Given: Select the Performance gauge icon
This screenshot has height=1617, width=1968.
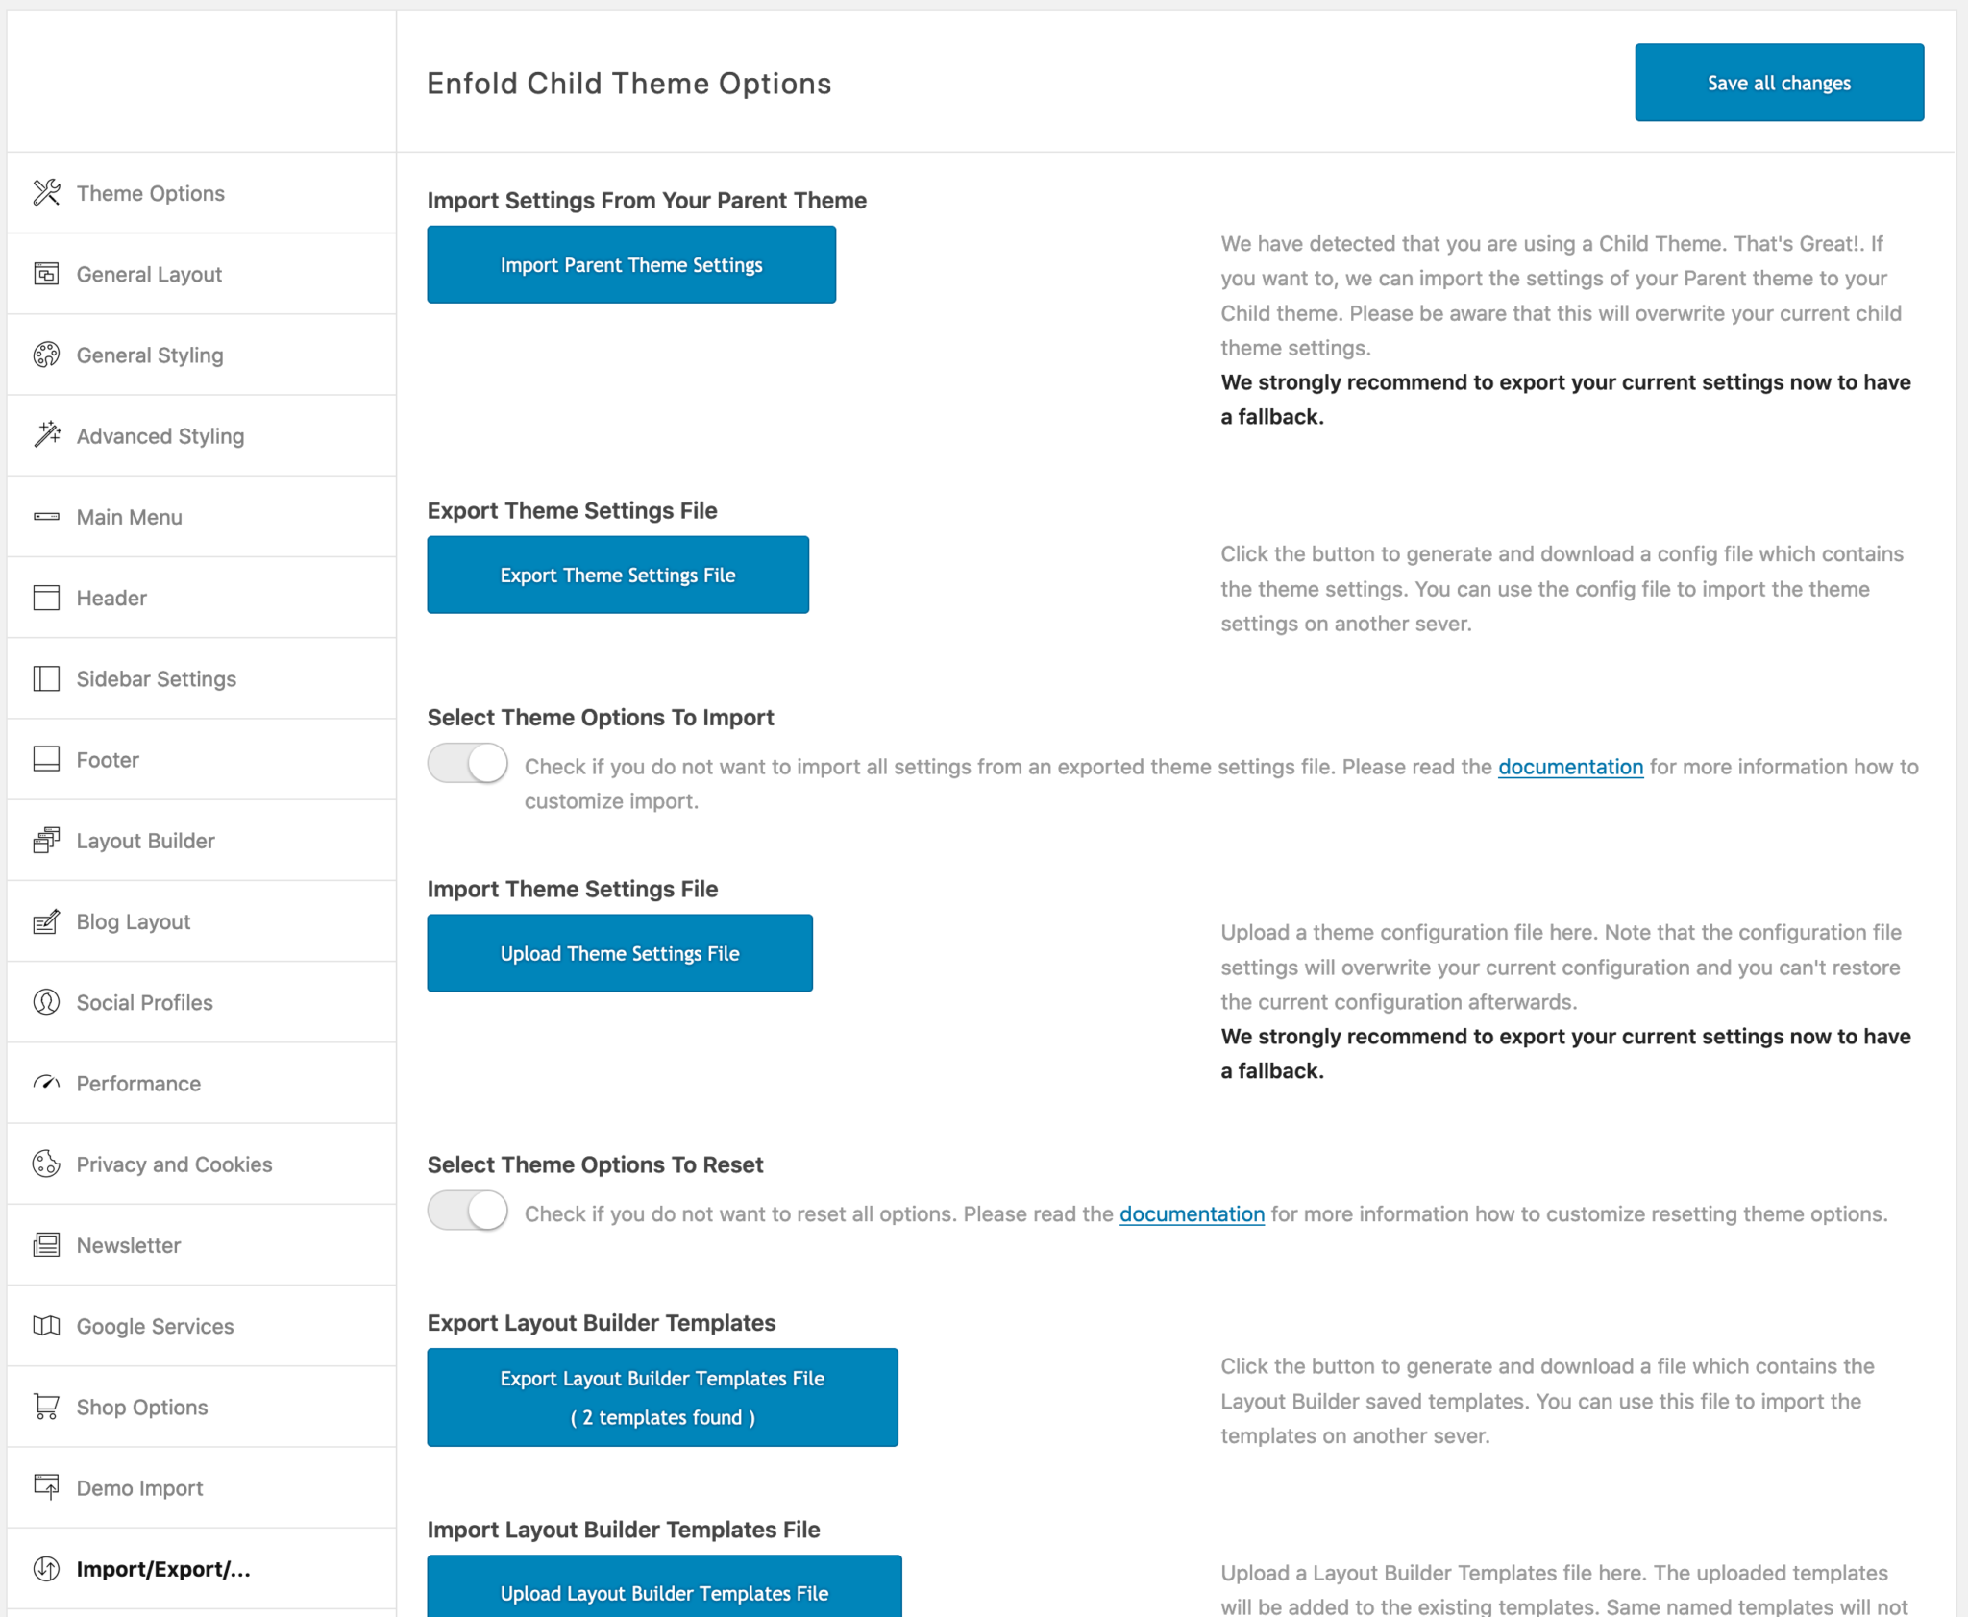Looking at the screenshot, I should point(45,1083).
